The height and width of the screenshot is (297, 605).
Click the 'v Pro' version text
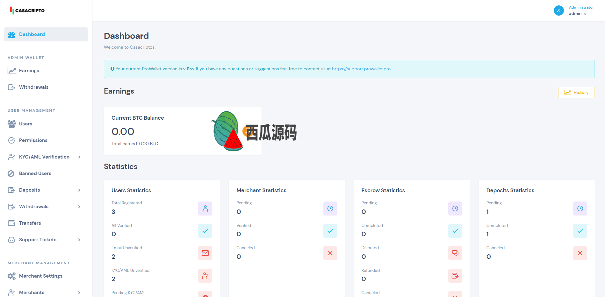tap(188, 69)
